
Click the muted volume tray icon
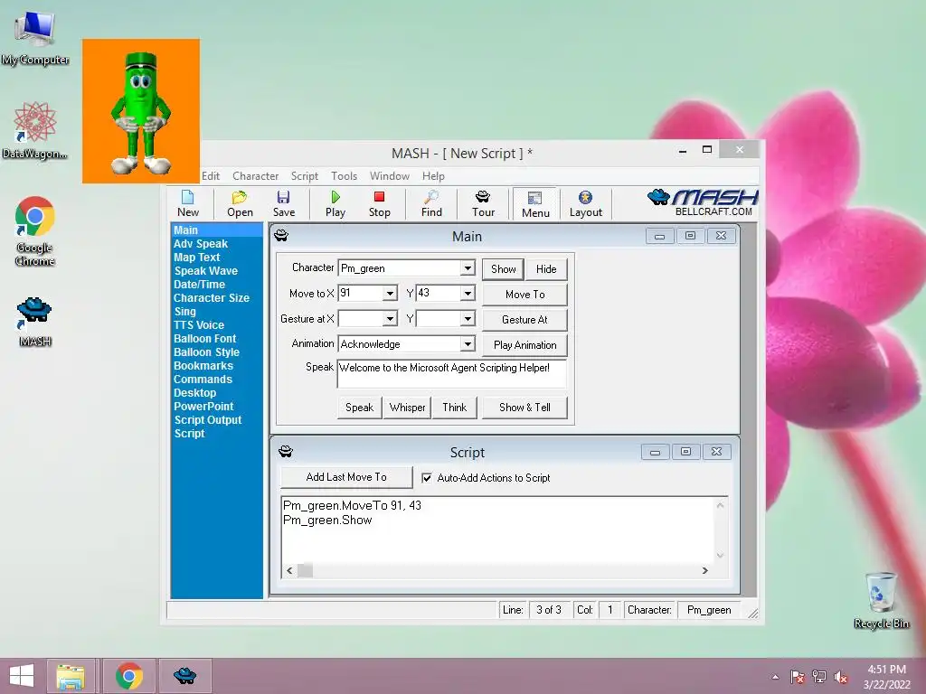[841, 677]
